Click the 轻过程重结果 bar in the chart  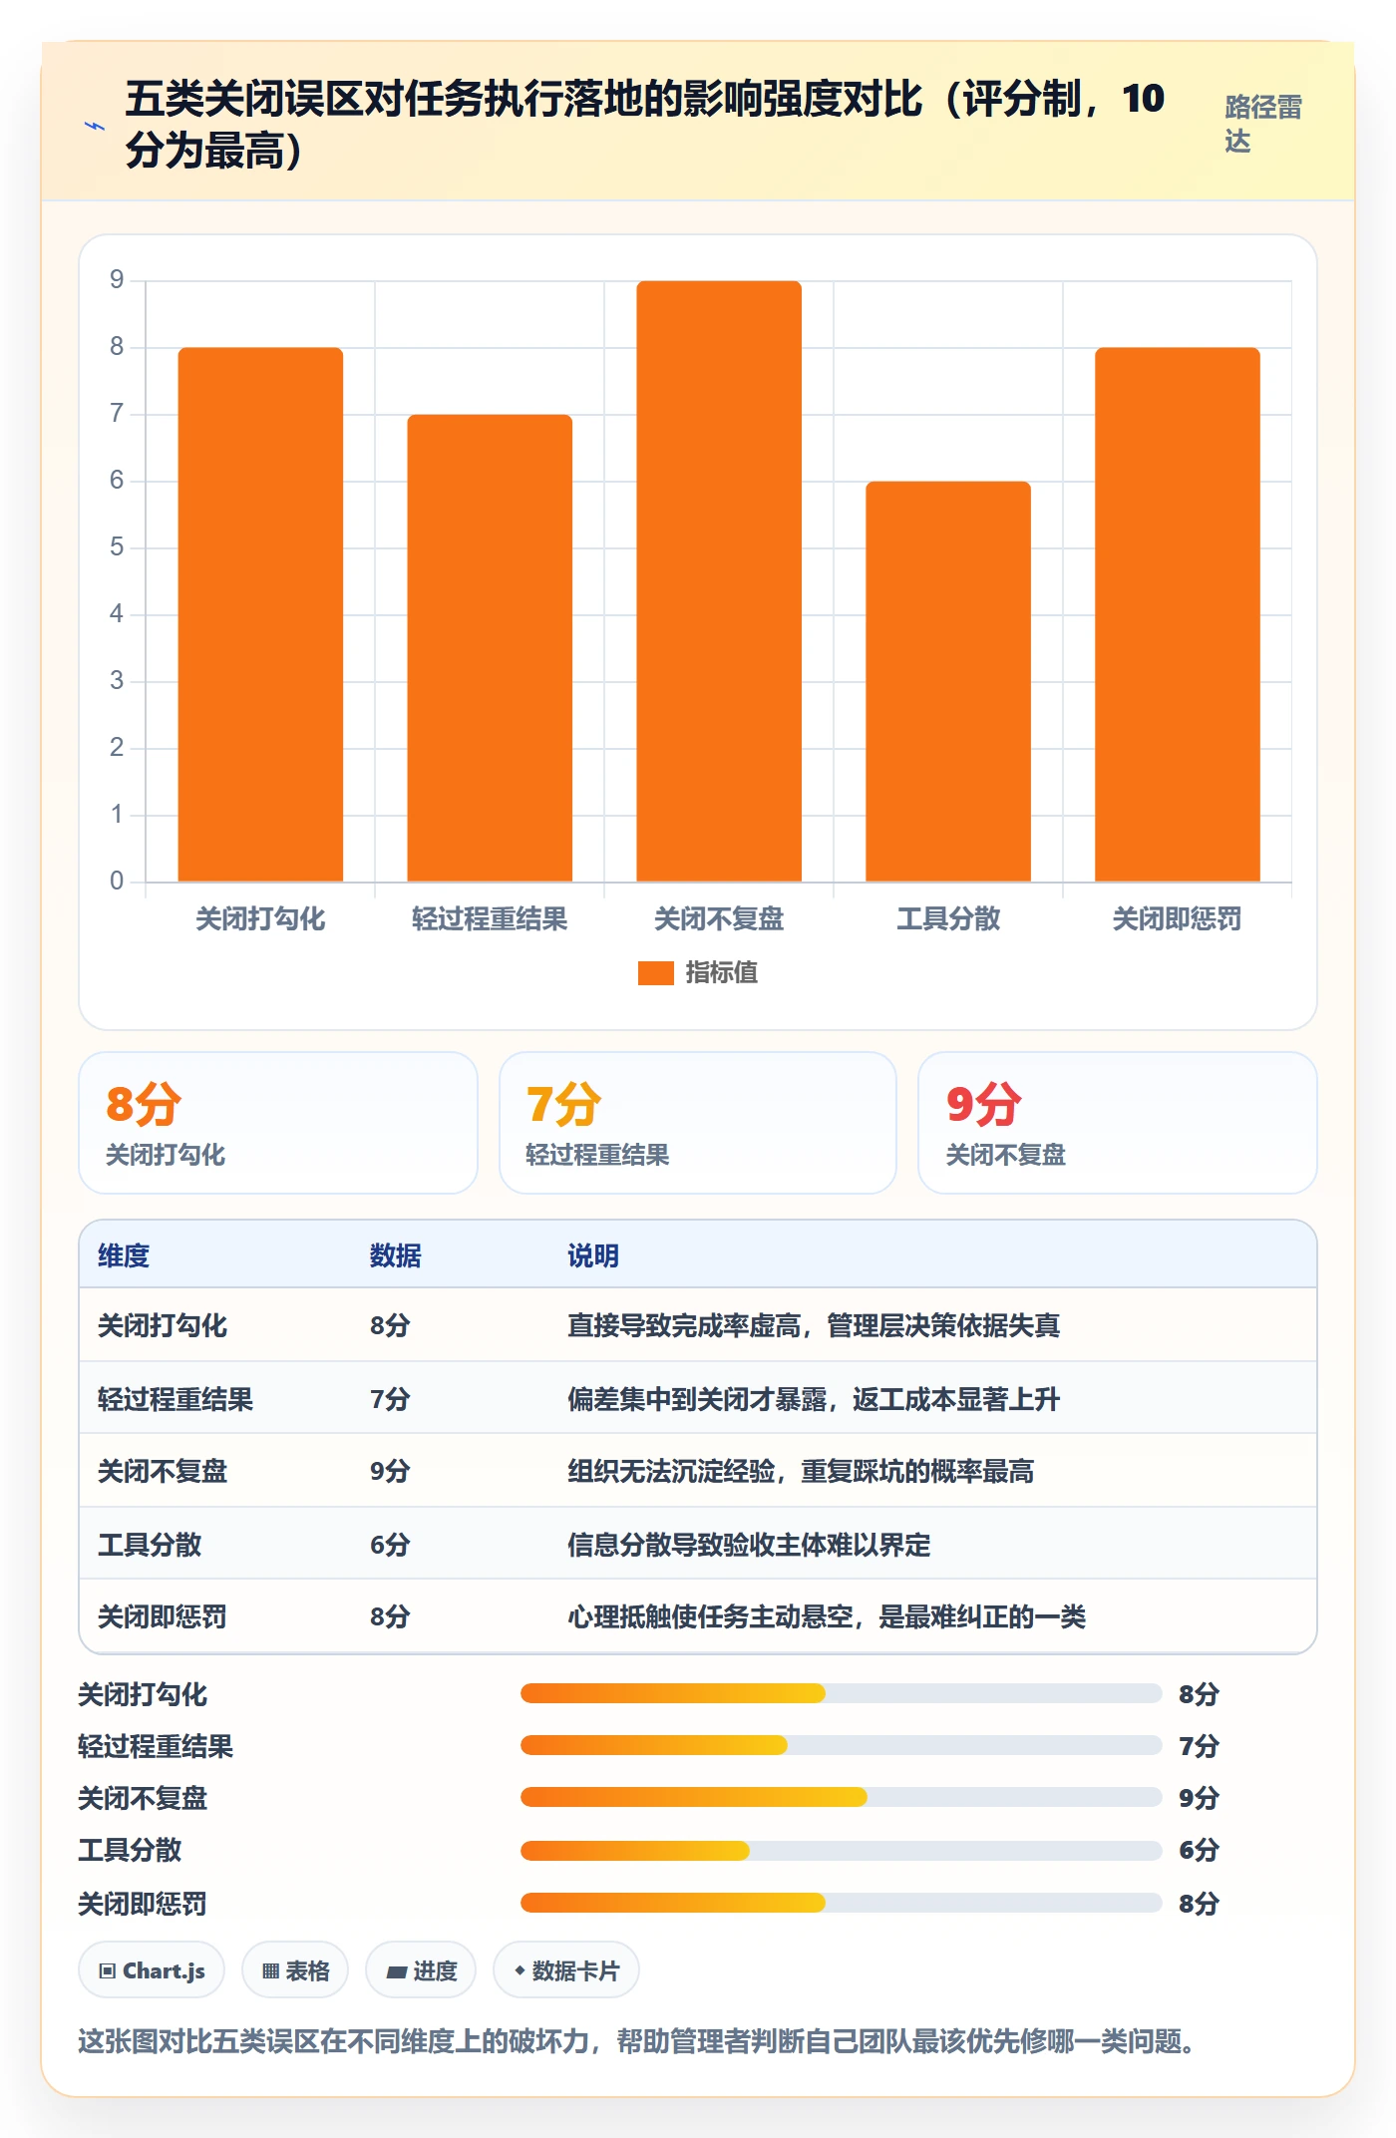490,648
